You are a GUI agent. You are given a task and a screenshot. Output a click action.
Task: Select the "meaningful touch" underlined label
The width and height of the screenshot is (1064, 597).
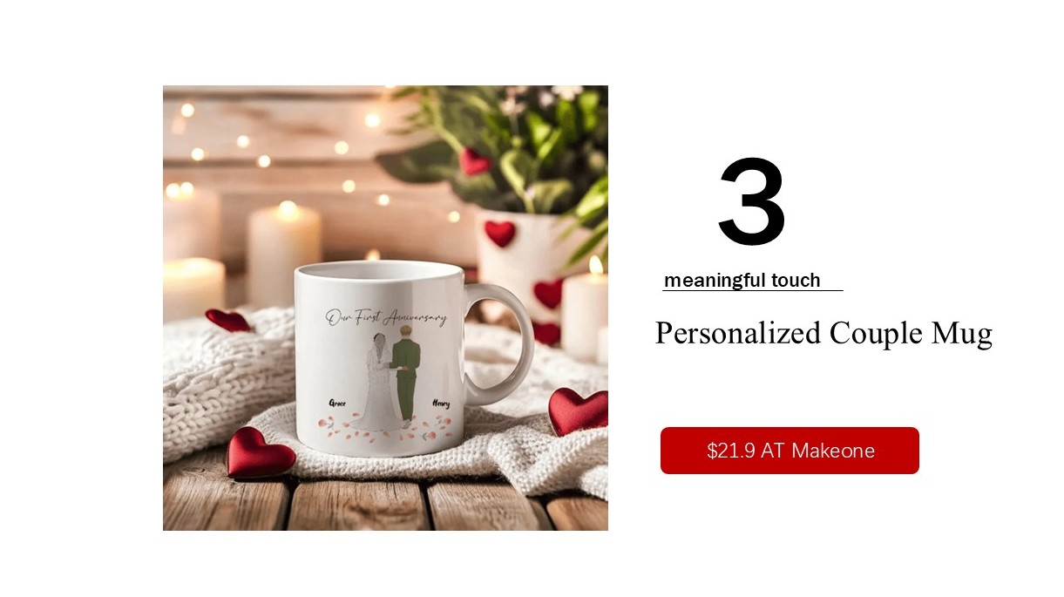(742, 281)
